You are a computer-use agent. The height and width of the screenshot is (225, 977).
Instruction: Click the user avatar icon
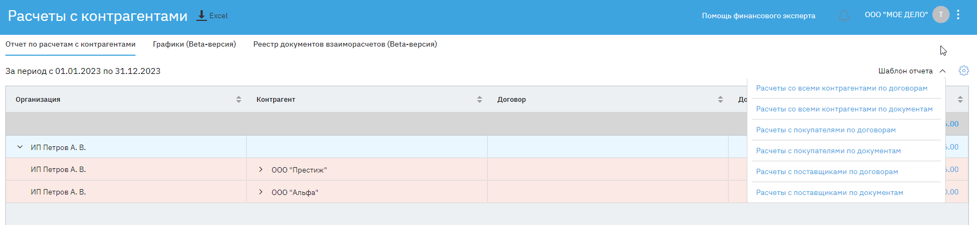pyautogui.click(x=940, y=15)
